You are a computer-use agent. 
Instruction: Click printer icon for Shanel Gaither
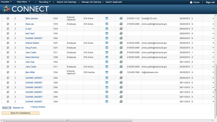coord(121,43)
